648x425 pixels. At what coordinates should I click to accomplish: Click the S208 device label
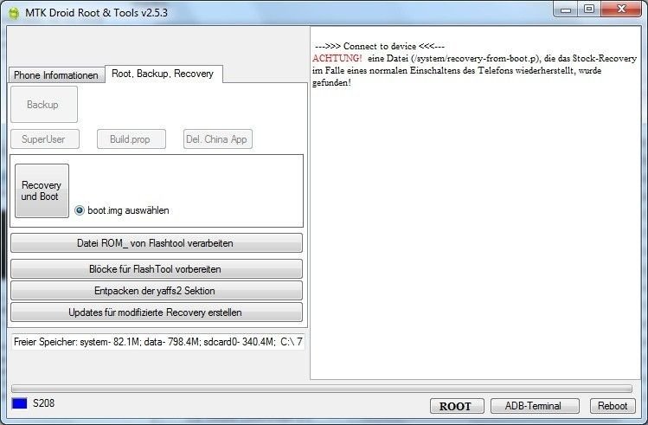pos(43,403)
